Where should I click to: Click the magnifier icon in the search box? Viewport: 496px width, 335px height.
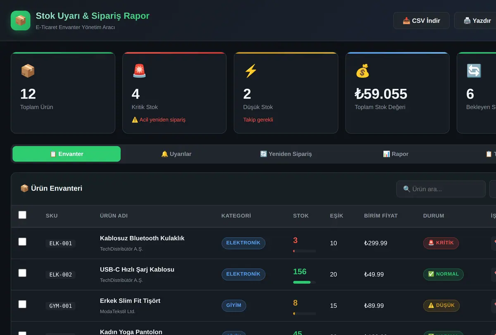pyautogui.click(x=407, y=189)
